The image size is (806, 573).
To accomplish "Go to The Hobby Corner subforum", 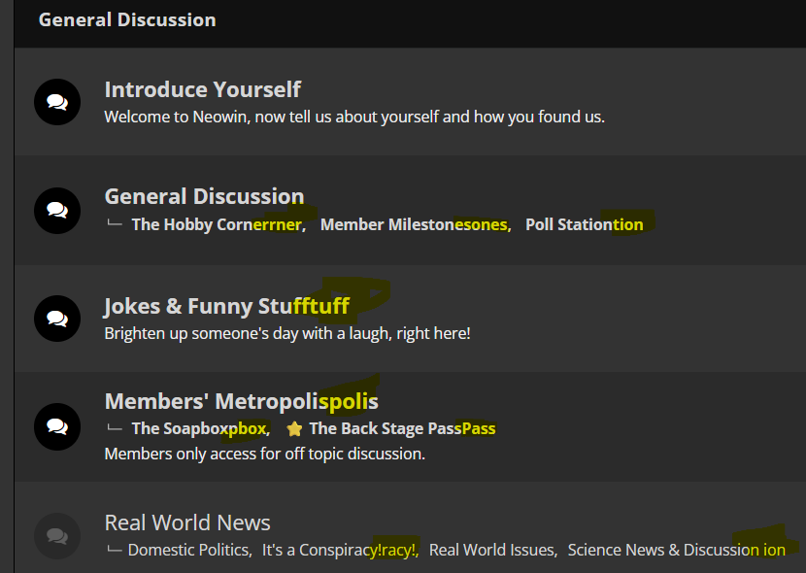I will pos(217,224).
